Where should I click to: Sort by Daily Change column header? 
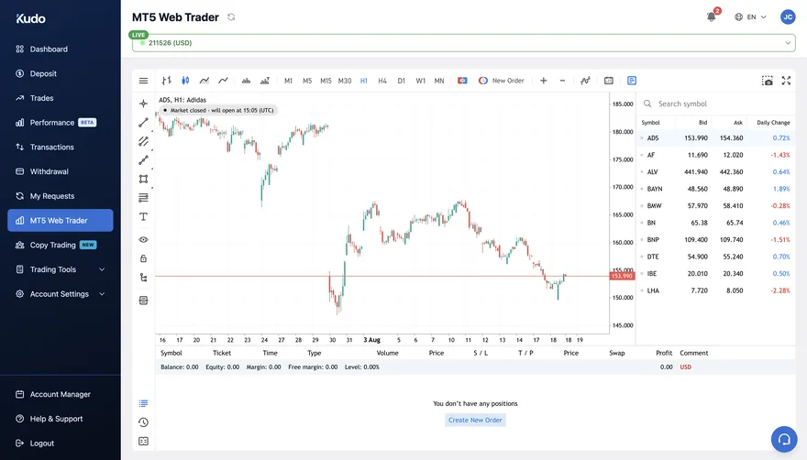pyautogui.click(x=773, y=123)
